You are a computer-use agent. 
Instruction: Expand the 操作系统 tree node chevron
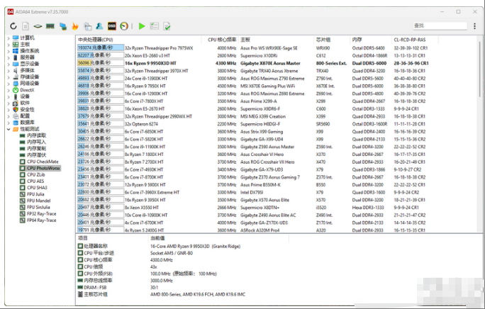pos(9,51)
